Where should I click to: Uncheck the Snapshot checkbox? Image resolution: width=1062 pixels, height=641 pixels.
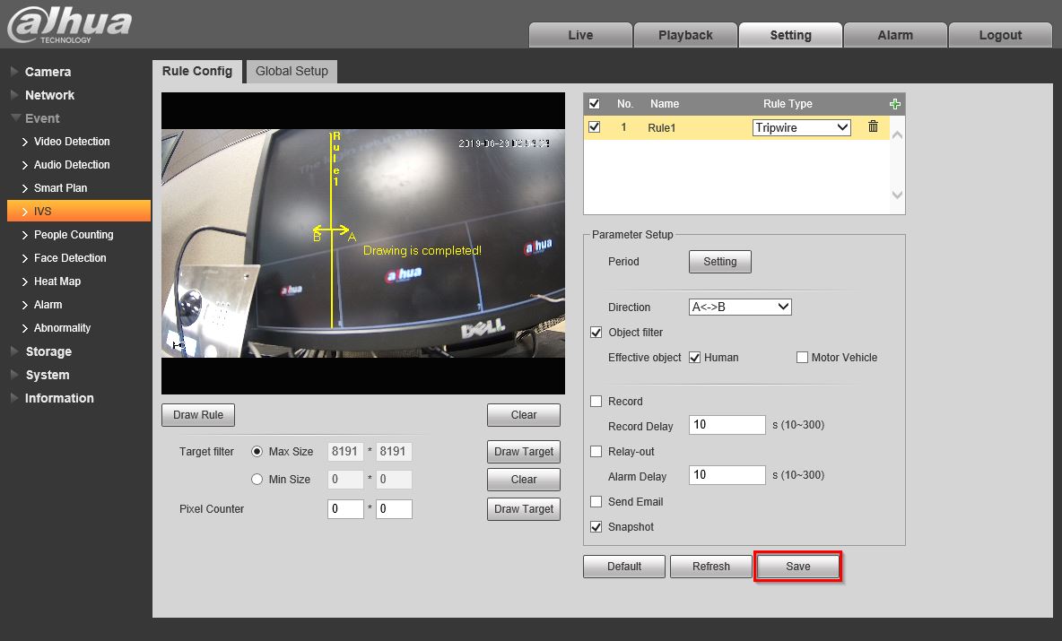(x=596, y=527)
